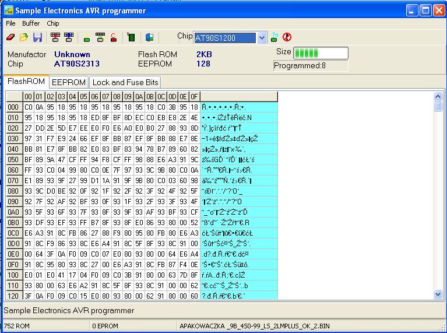Screen dimensions: 447x333
Task: Click the blue book icon in toolbar
Action: point(149,38)
